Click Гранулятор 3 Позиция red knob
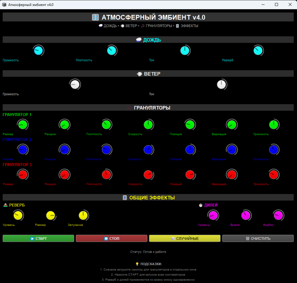The height and width of the screenshot is (283, 297). (190, 175)
